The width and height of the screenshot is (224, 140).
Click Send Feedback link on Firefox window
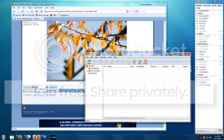(x=146, y=4)
